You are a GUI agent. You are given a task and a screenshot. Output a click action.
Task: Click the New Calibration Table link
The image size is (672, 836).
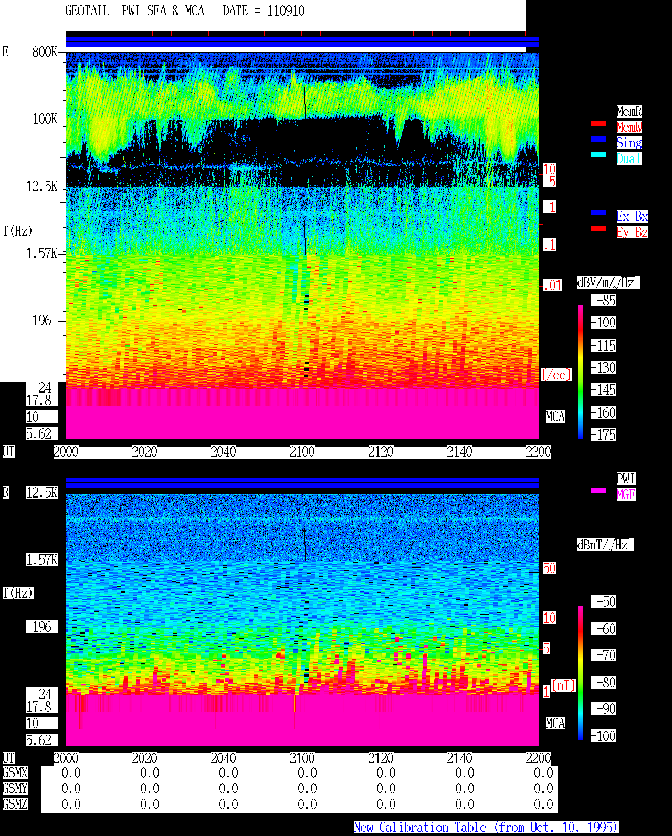coord(486,828)
